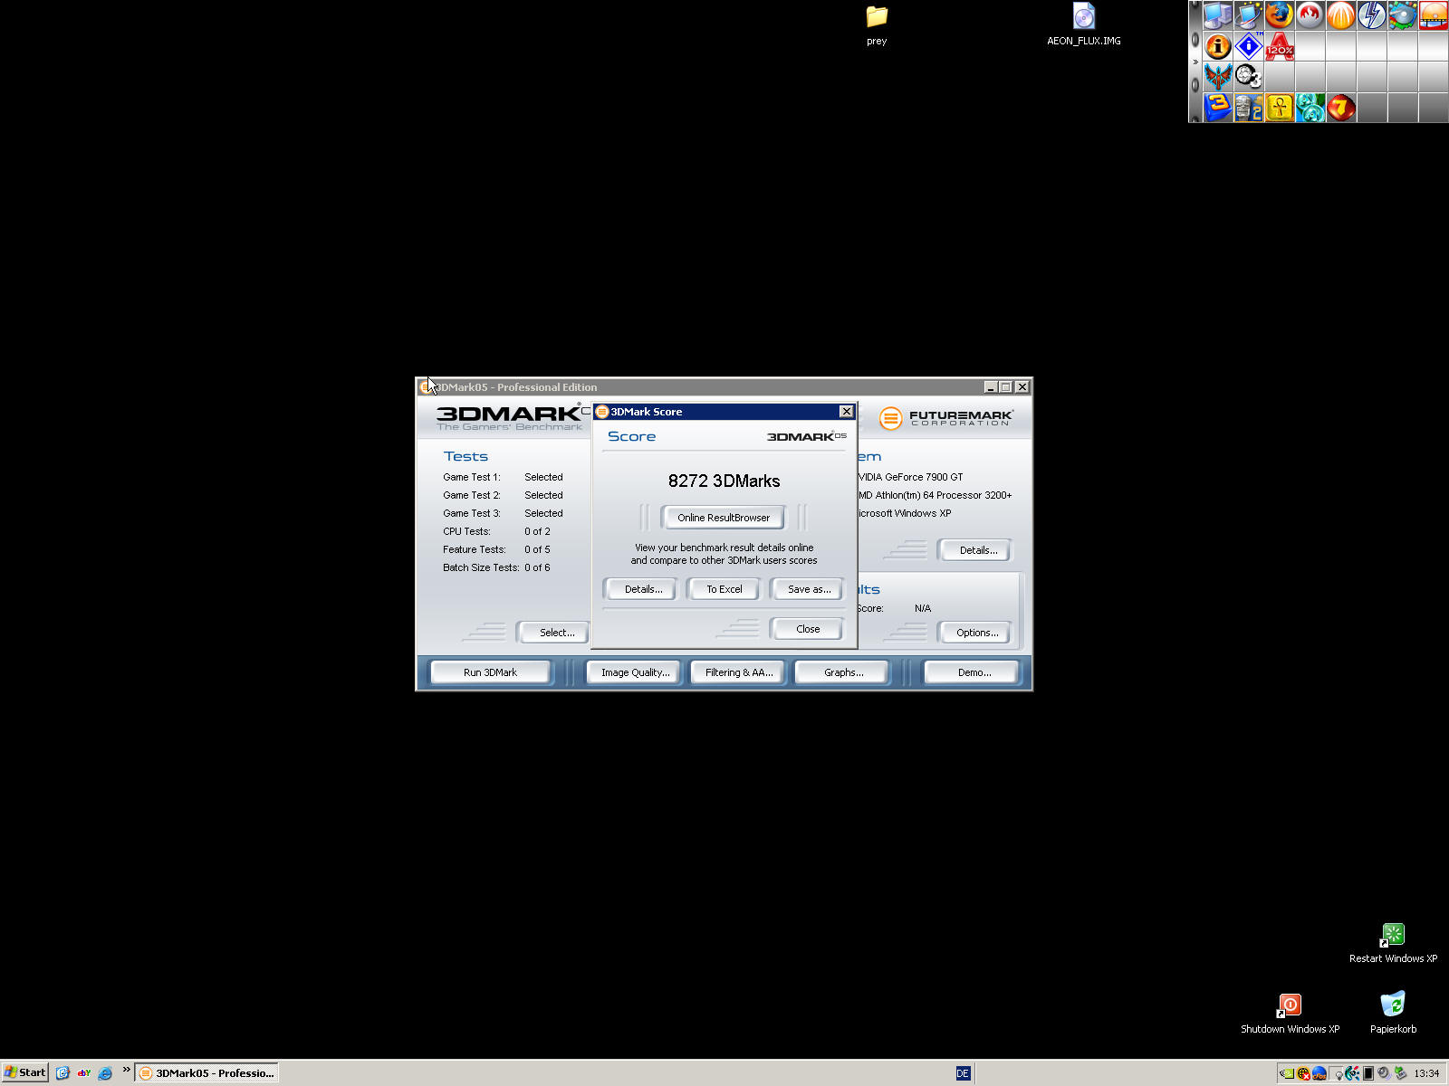Click the Shutdown Windows XP shortcut

point(1290,1014)
